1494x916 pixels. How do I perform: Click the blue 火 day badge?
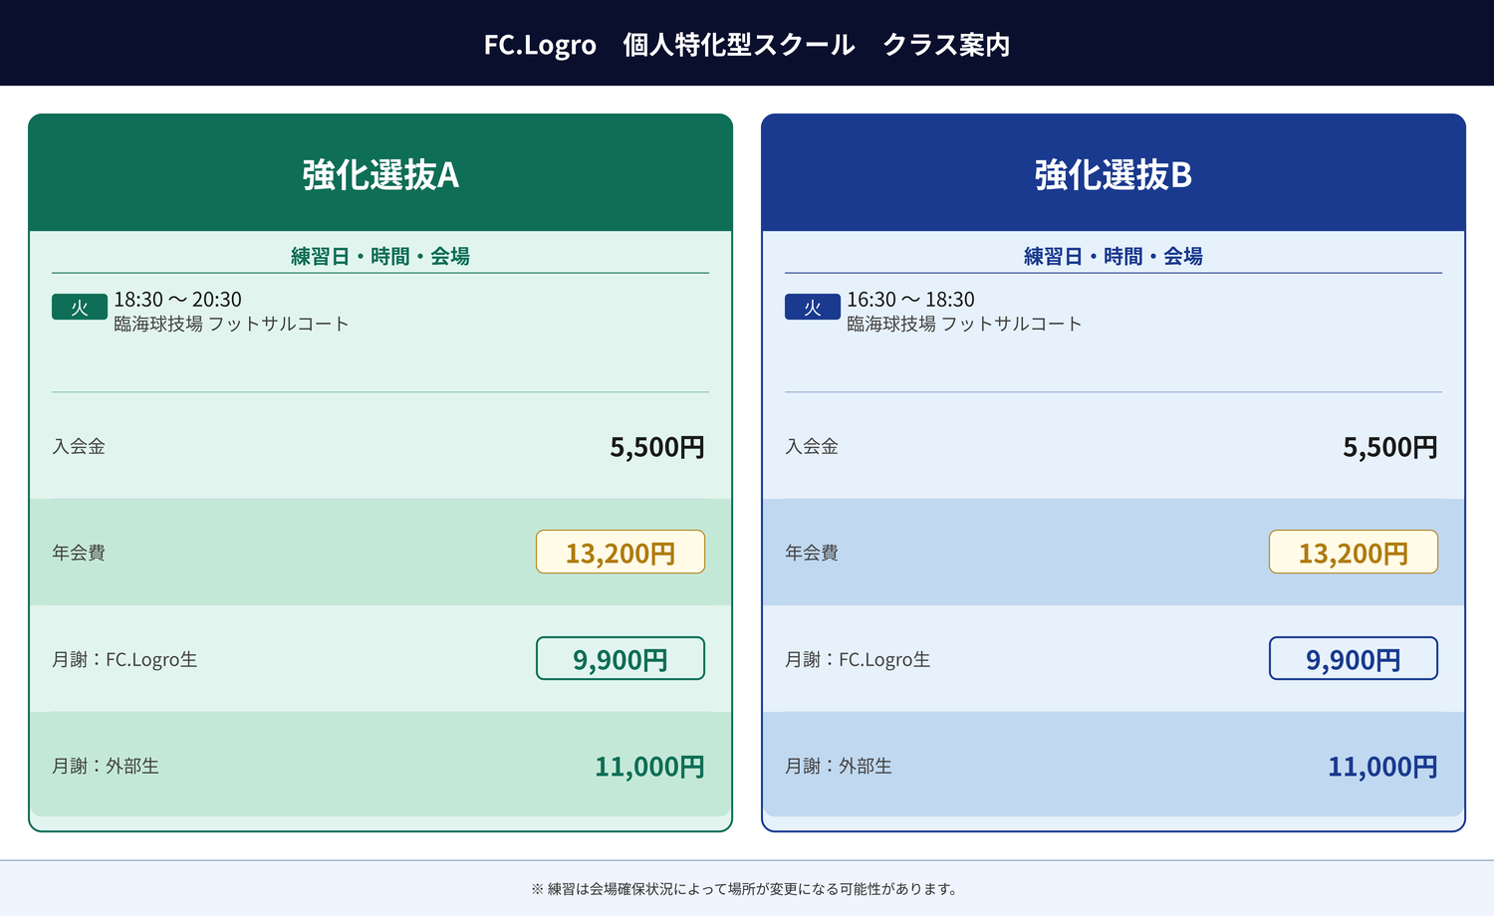812,308
